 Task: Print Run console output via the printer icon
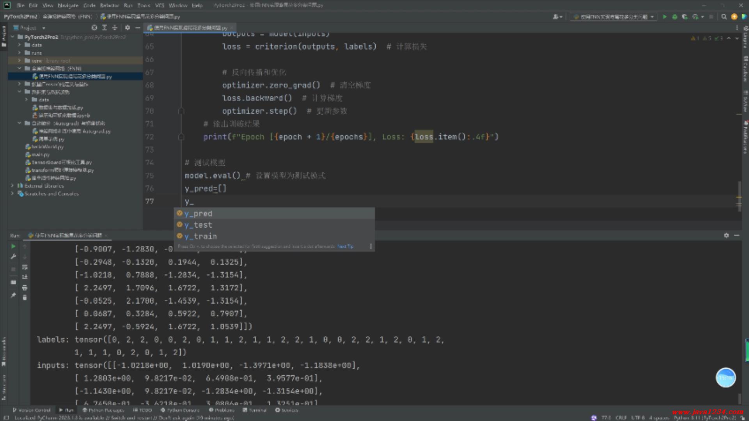[x=25, y=288]
